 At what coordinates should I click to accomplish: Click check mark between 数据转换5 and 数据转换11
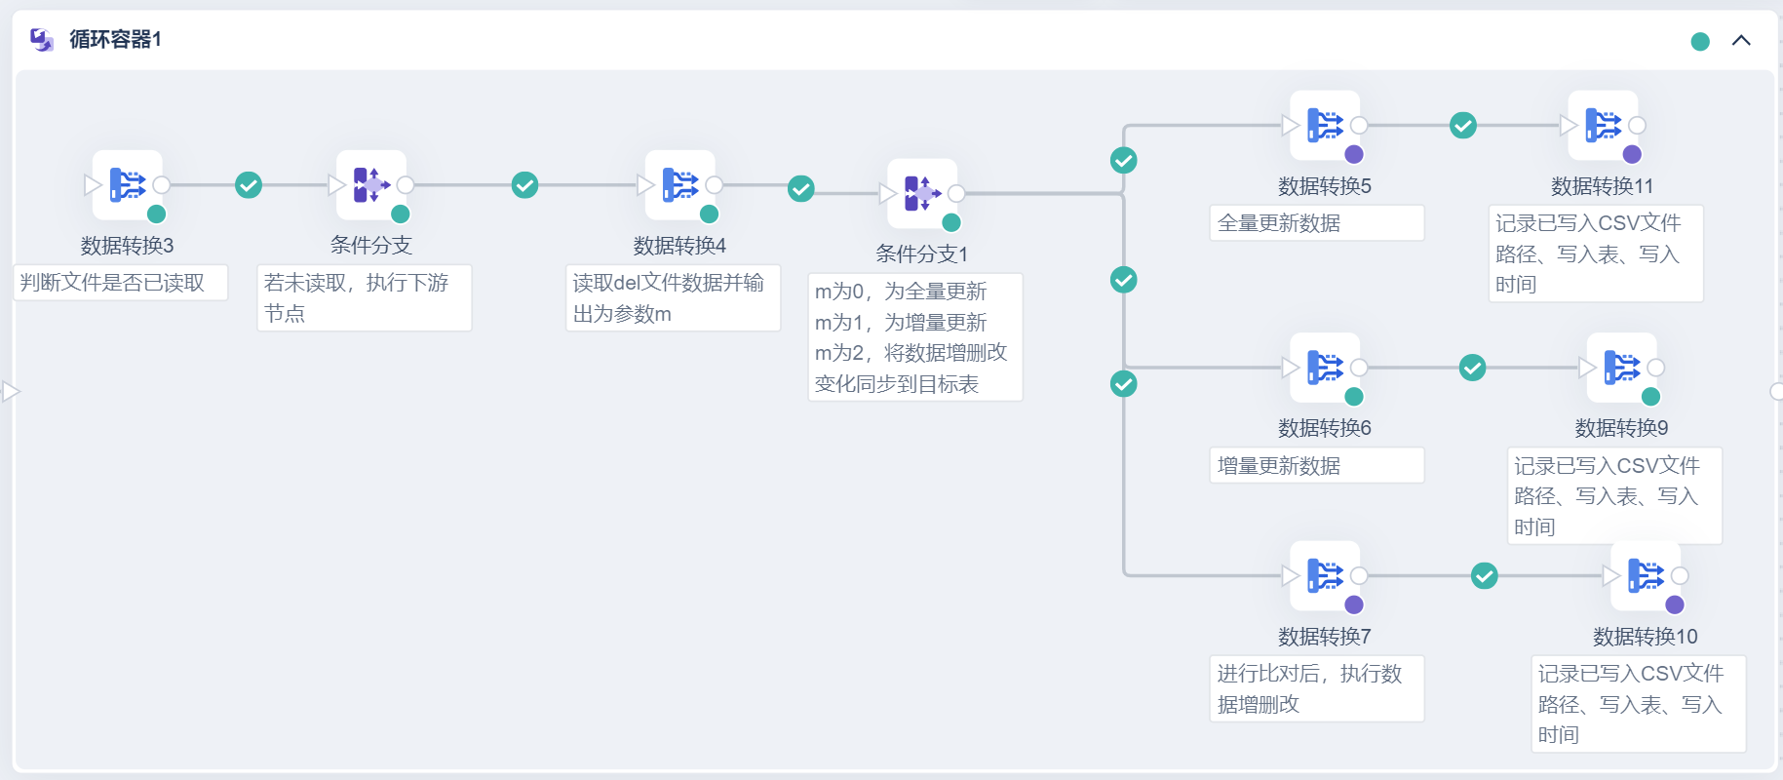(x=1463, y=125)
